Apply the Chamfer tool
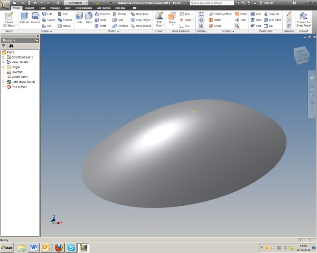The image size is (317, 253). [x=103, y=14]
